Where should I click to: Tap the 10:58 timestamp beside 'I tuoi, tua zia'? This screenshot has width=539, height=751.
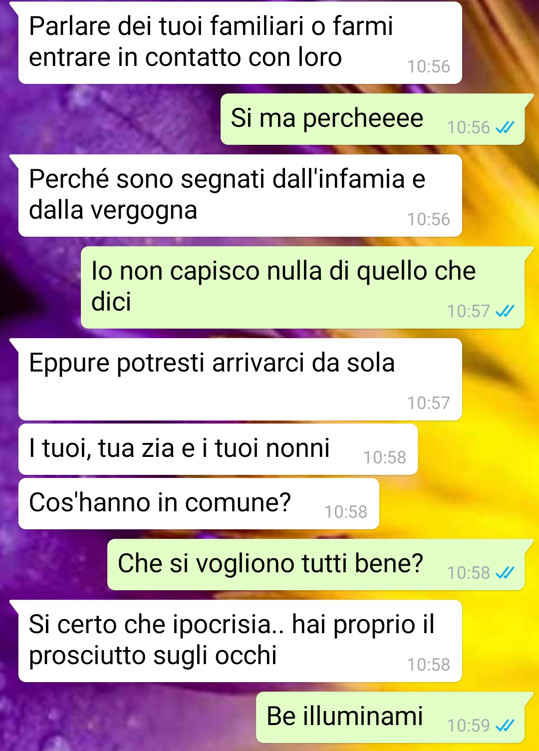click(x=384, y=457)
